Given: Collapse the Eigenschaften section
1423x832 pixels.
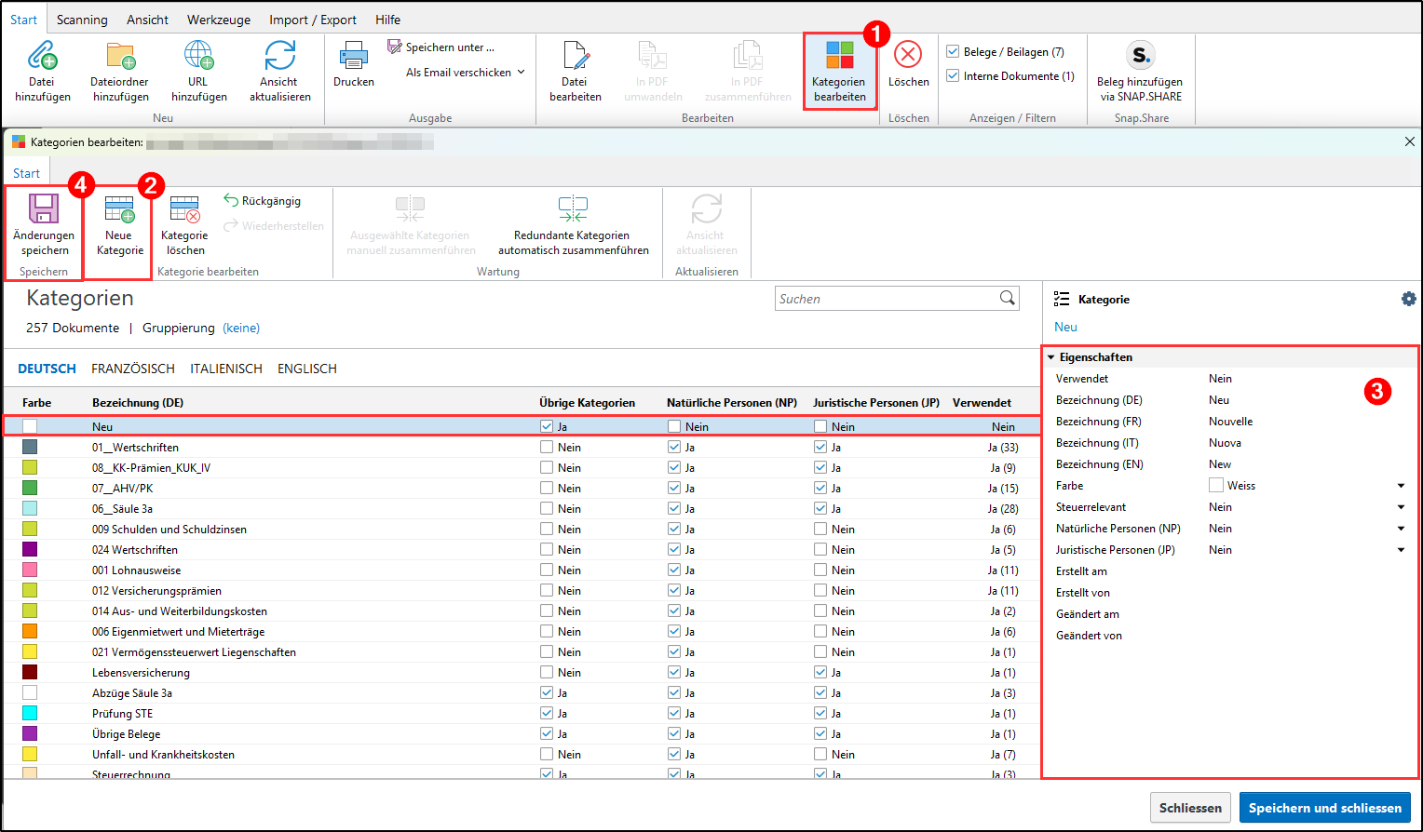Looking at the screenshot, I should pos(1051,357).
